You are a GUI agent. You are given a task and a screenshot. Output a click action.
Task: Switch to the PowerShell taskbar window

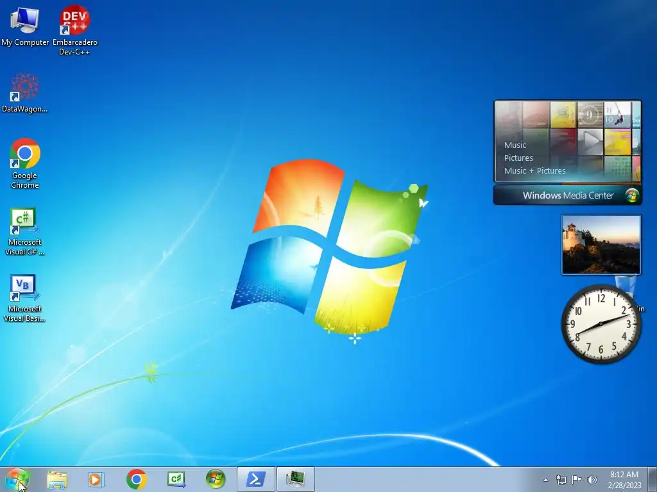(x=255, y=479)
